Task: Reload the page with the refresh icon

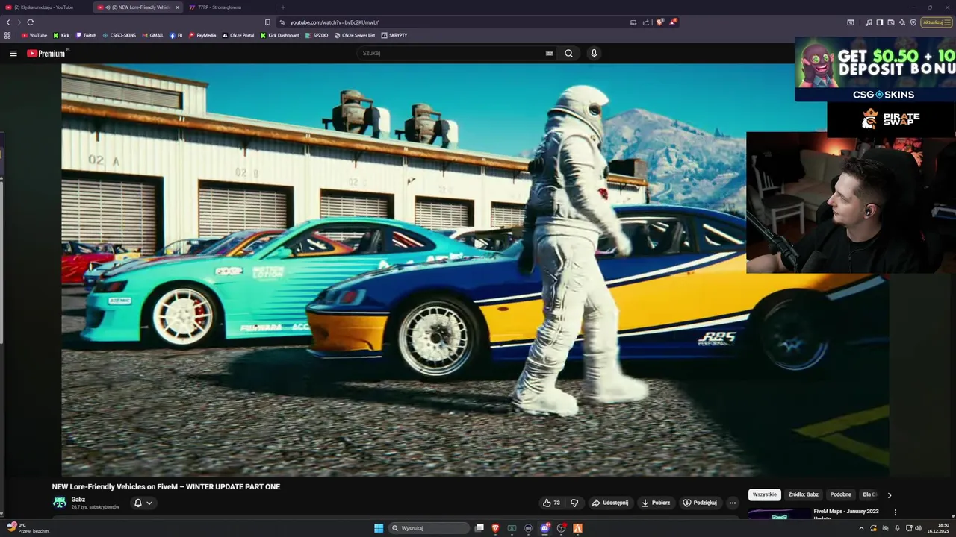Action: tap(31, 22)
